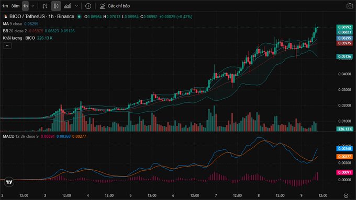356x200 pixels.
Task: Click the 0.00368 MACD axis label
Action: tap(344, 149)
